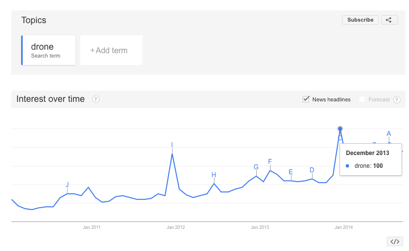This screenshot has width=409, height=251.
Task: Click the blue drone legend square in tooltip
Action: pos(347,166)
